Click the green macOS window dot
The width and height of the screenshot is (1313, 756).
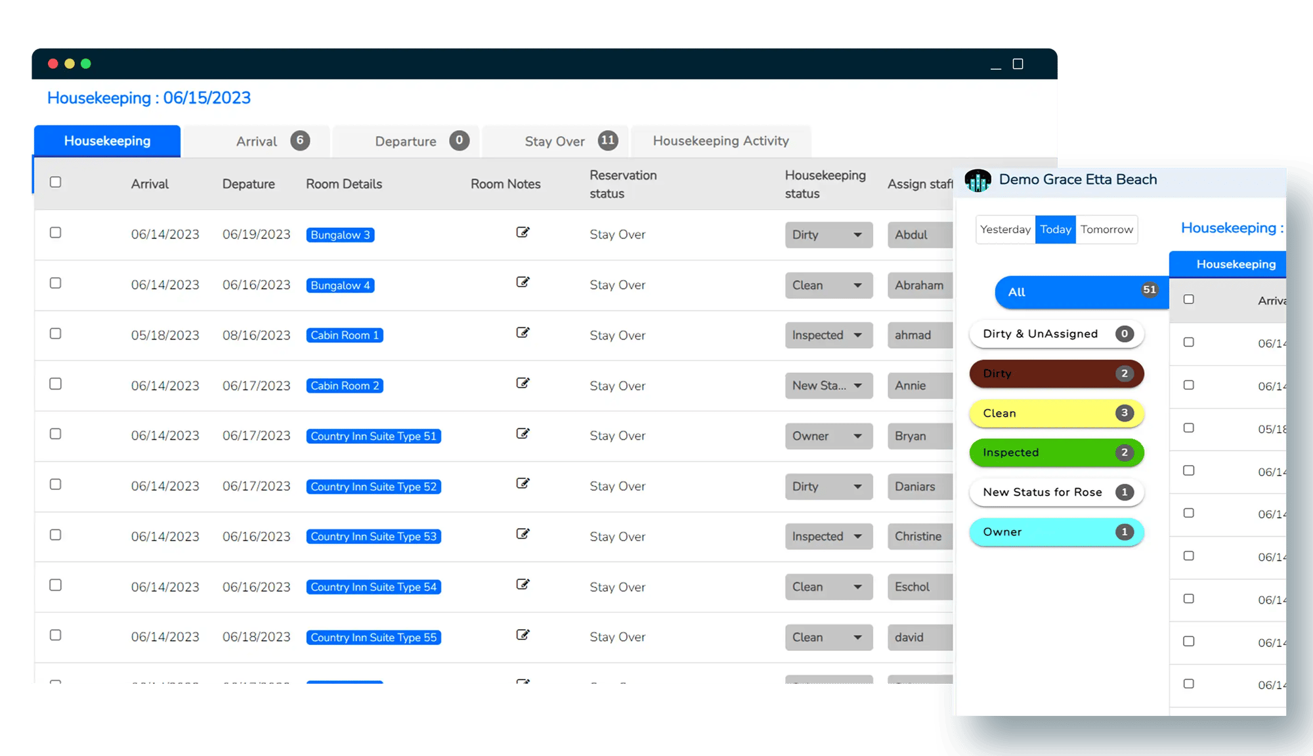point(86,64)
